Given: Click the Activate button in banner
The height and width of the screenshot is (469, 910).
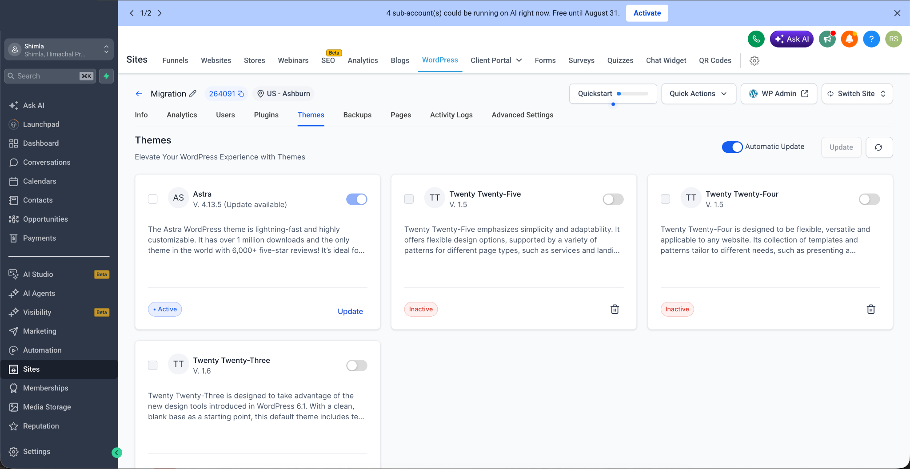Looking at the screenshot, I should 647,13.
